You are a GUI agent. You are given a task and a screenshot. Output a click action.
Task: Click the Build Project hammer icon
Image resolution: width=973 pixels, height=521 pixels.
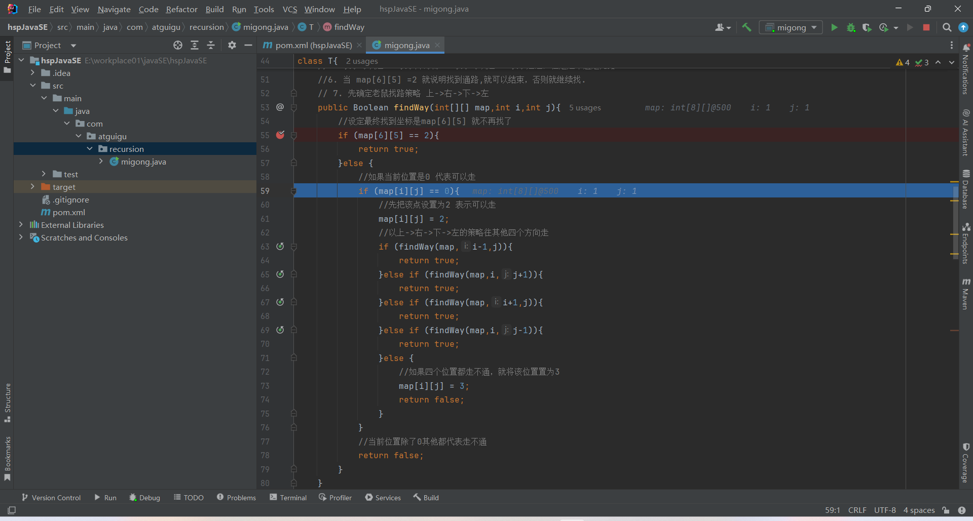click(746, 27)
